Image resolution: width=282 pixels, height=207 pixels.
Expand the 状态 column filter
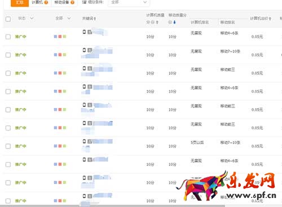point(32,18)
